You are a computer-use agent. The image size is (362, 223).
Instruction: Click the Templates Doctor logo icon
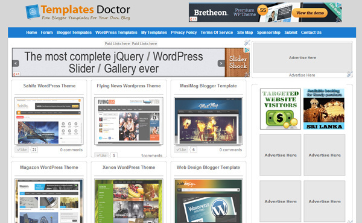pos(33,11)
